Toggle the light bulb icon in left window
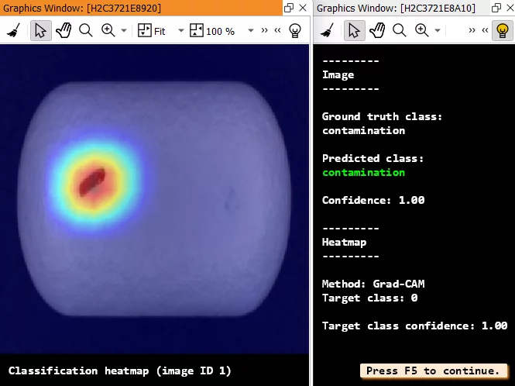This screenshot has width=515, height=386. point(295,31)
